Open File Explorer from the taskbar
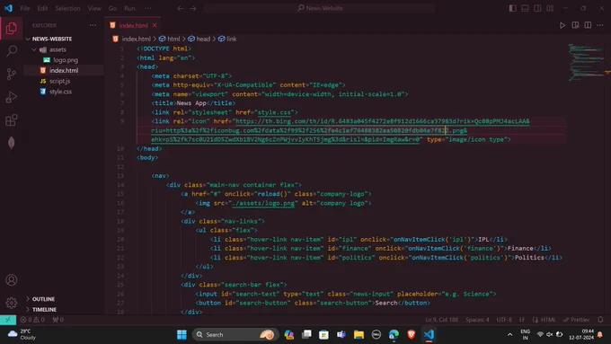 359,335
